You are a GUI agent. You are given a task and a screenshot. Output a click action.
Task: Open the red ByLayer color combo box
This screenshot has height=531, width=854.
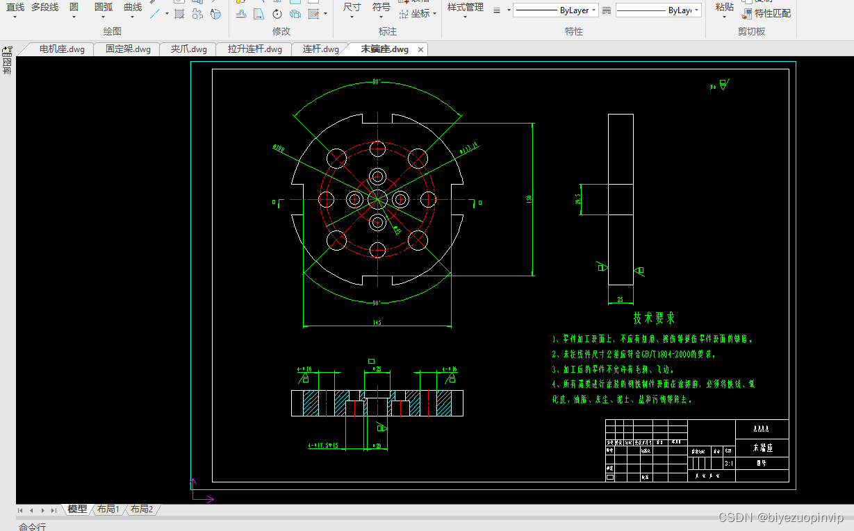coord(658,10)
